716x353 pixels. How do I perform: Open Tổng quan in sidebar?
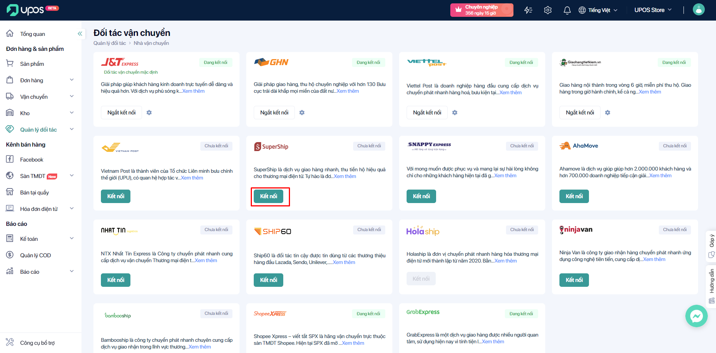point(33,34)
